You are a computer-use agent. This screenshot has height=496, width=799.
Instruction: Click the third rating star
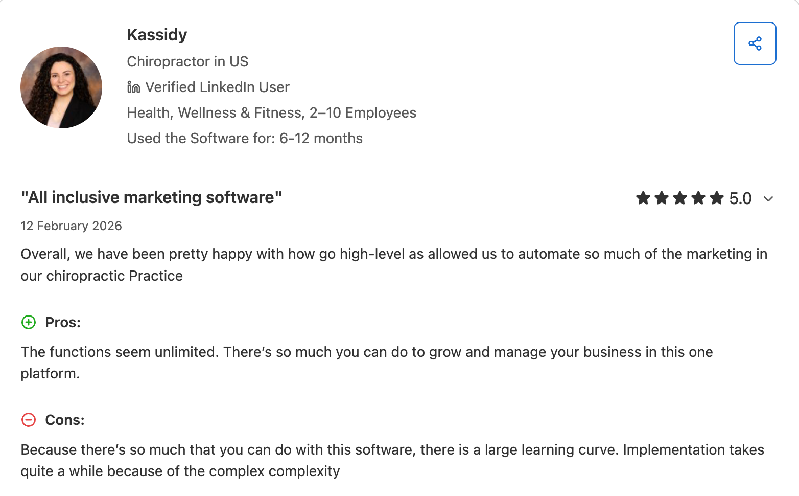click(680, 198)
